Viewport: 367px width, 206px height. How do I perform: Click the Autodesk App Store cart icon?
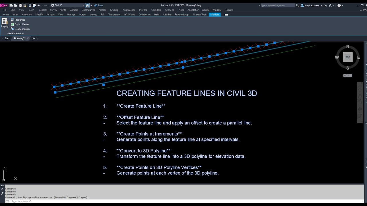click(325, 5)
